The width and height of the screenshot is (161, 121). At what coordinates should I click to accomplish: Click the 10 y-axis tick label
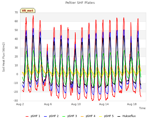16,66
